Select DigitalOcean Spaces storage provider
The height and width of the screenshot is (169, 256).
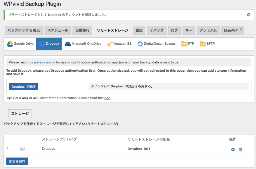(156, 43)
